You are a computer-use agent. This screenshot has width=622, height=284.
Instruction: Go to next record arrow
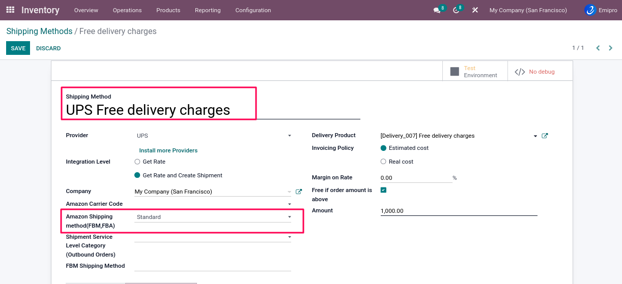pyautogui.click(x=610, y=48)
